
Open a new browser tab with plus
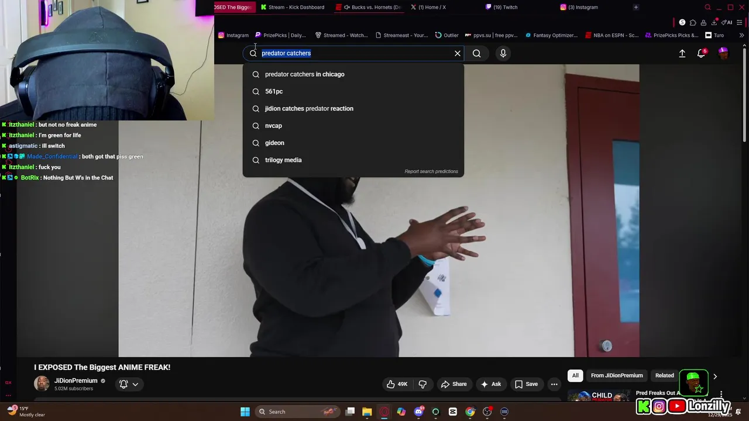(636, 7)
